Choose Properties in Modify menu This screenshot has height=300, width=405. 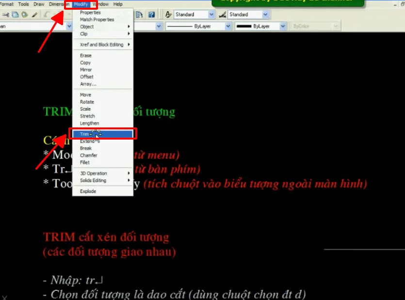point(103,13)
